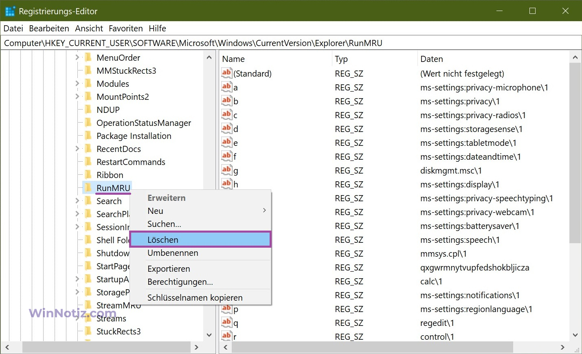Expand the SearchPl key
Viewport: 582px width, 354px height.
coord(77,214)
